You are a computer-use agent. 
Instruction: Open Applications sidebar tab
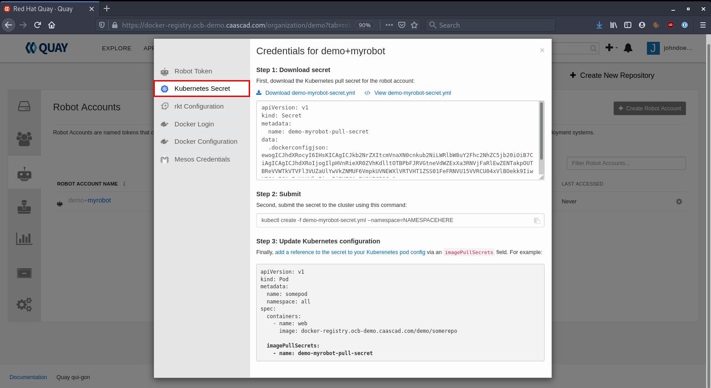[x=24, y=273]
